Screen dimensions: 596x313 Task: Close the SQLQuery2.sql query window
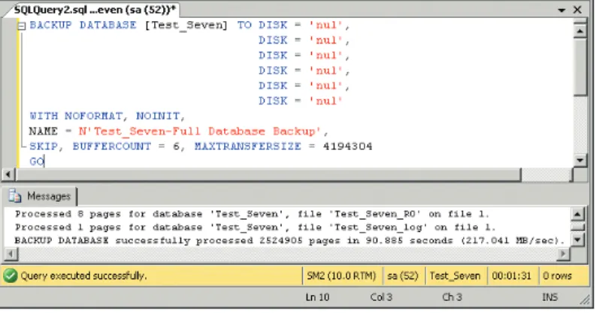coord(577,10)
